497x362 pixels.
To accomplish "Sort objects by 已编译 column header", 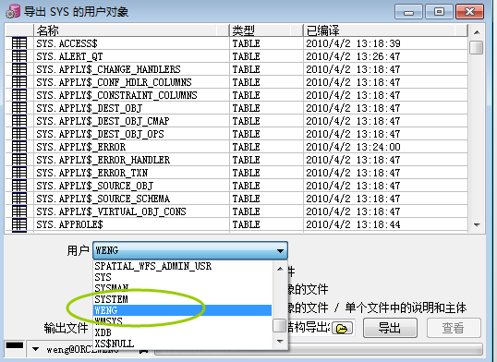I will tap(385, 30).
